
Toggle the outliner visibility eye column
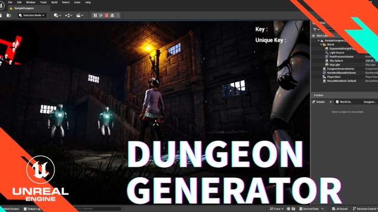(x=314, y=35)
